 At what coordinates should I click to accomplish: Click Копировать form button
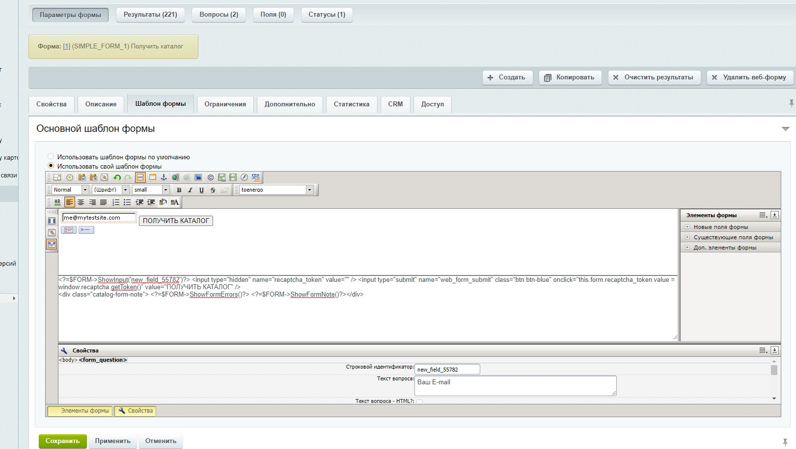pyautogui.click(x=570, y=77)
